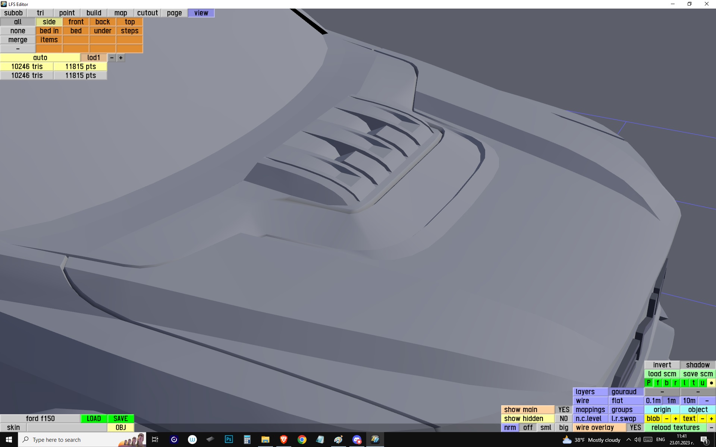Click reload textures button
Image resolution: width=716 pixels, height=447 pixels.
pos(675,427)
